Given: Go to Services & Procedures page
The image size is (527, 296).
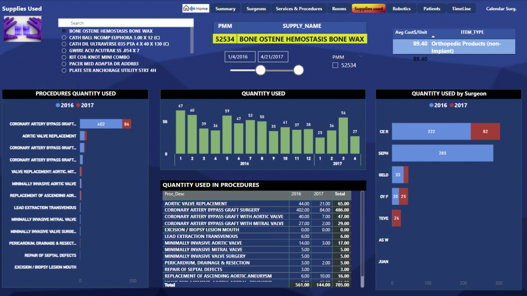Looking at the screenshot, I should (299, 9).
